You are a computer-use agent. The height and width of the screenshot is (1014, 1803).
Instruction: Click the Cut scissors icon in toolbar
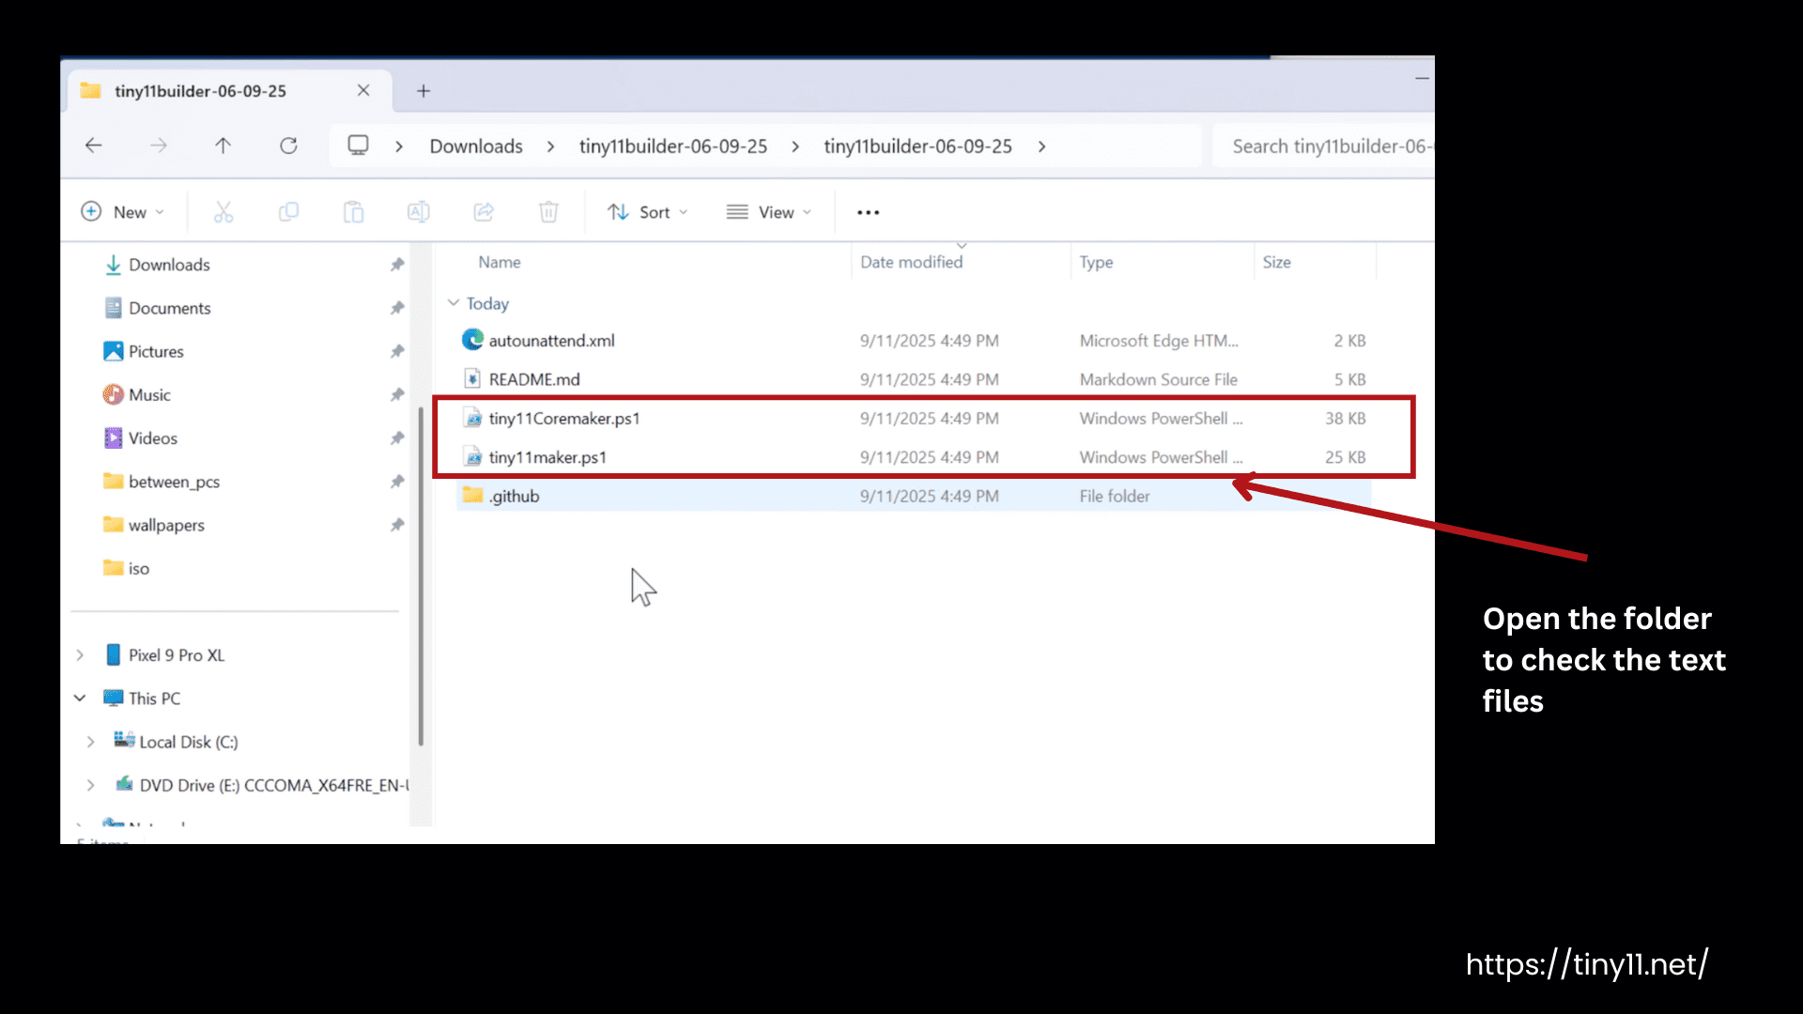tap(223, 212)
